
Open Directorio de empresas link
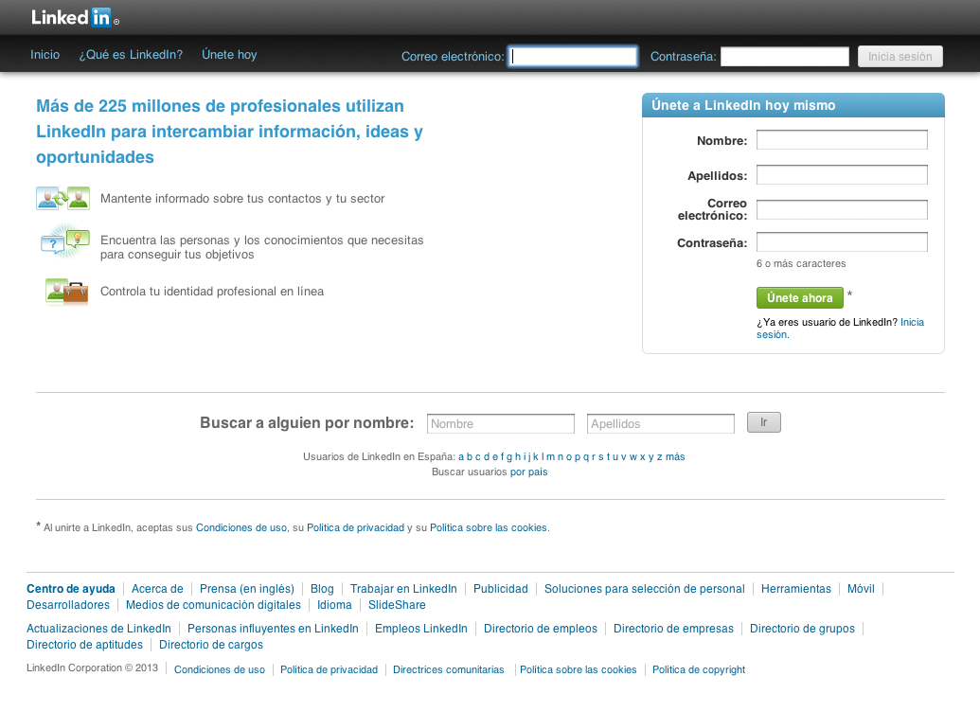tap(673, 629)
